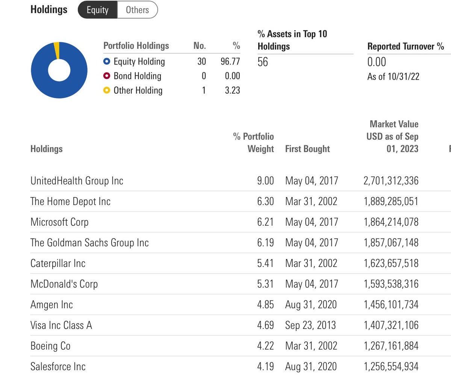Select the Bond Holding legend label

[x=137, y=76]
